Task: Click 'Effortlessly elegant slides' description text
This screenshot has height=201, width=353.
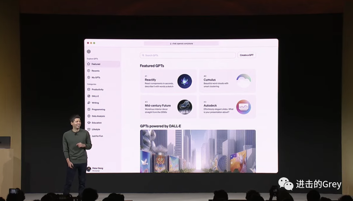Action: [x=219, y=111]
